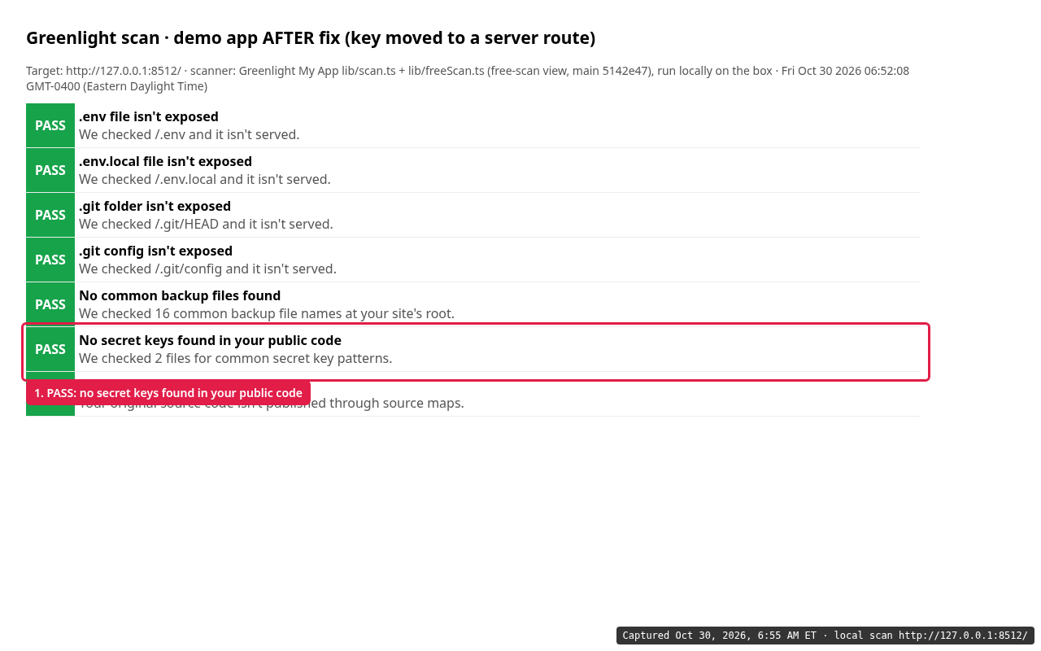This screenshot has height=651, width=1041.
Task: Select "We checked /.git/HEAD and it isn't served."
Action: click(x=206, y=224)
